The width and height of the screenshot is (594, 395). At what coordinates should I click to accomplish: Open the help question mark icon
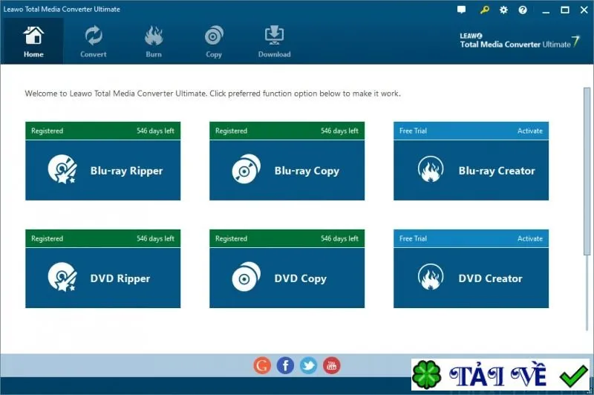tap(523, 10)
